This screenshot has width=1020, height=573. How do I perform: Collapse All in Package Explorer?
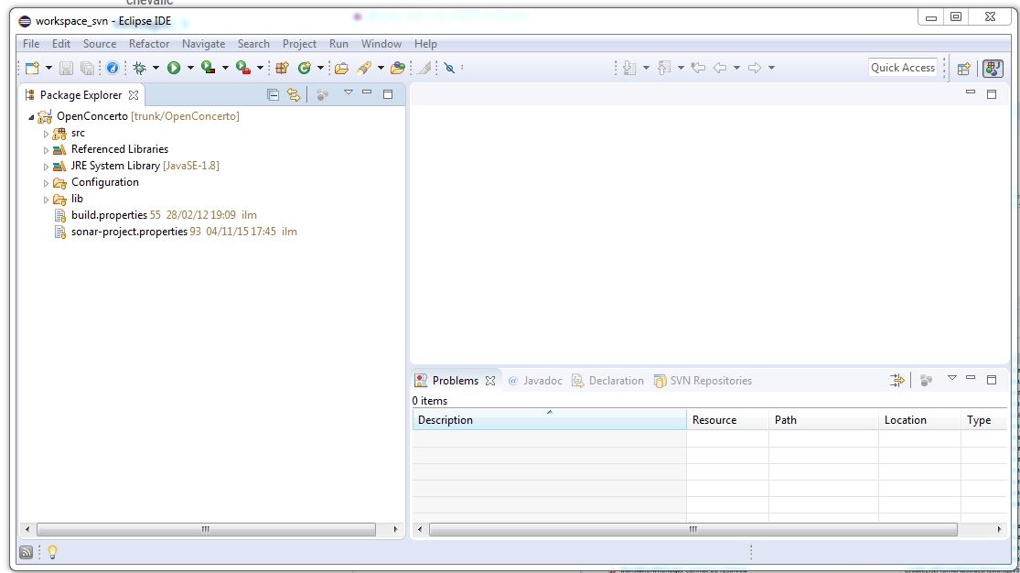tap(274, 95)
